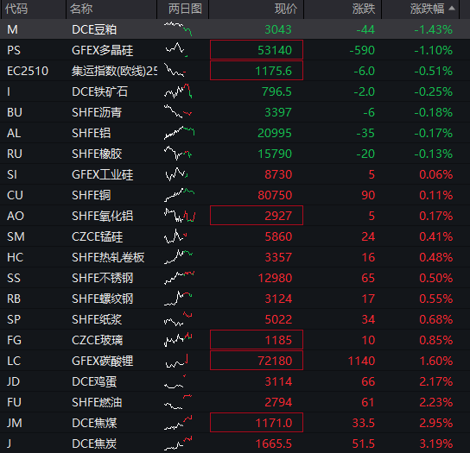Image resolution: width=470 pixels, height=453 pixels.
Task: Select the SHFE橡胶 name
Action: pyautogui.click(x=97, y=154)
